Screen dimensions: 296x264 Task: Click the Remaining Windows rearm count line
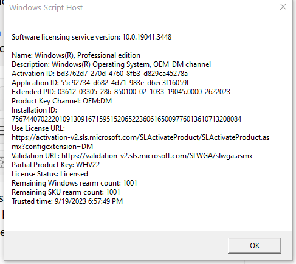[x=74, y=183]
